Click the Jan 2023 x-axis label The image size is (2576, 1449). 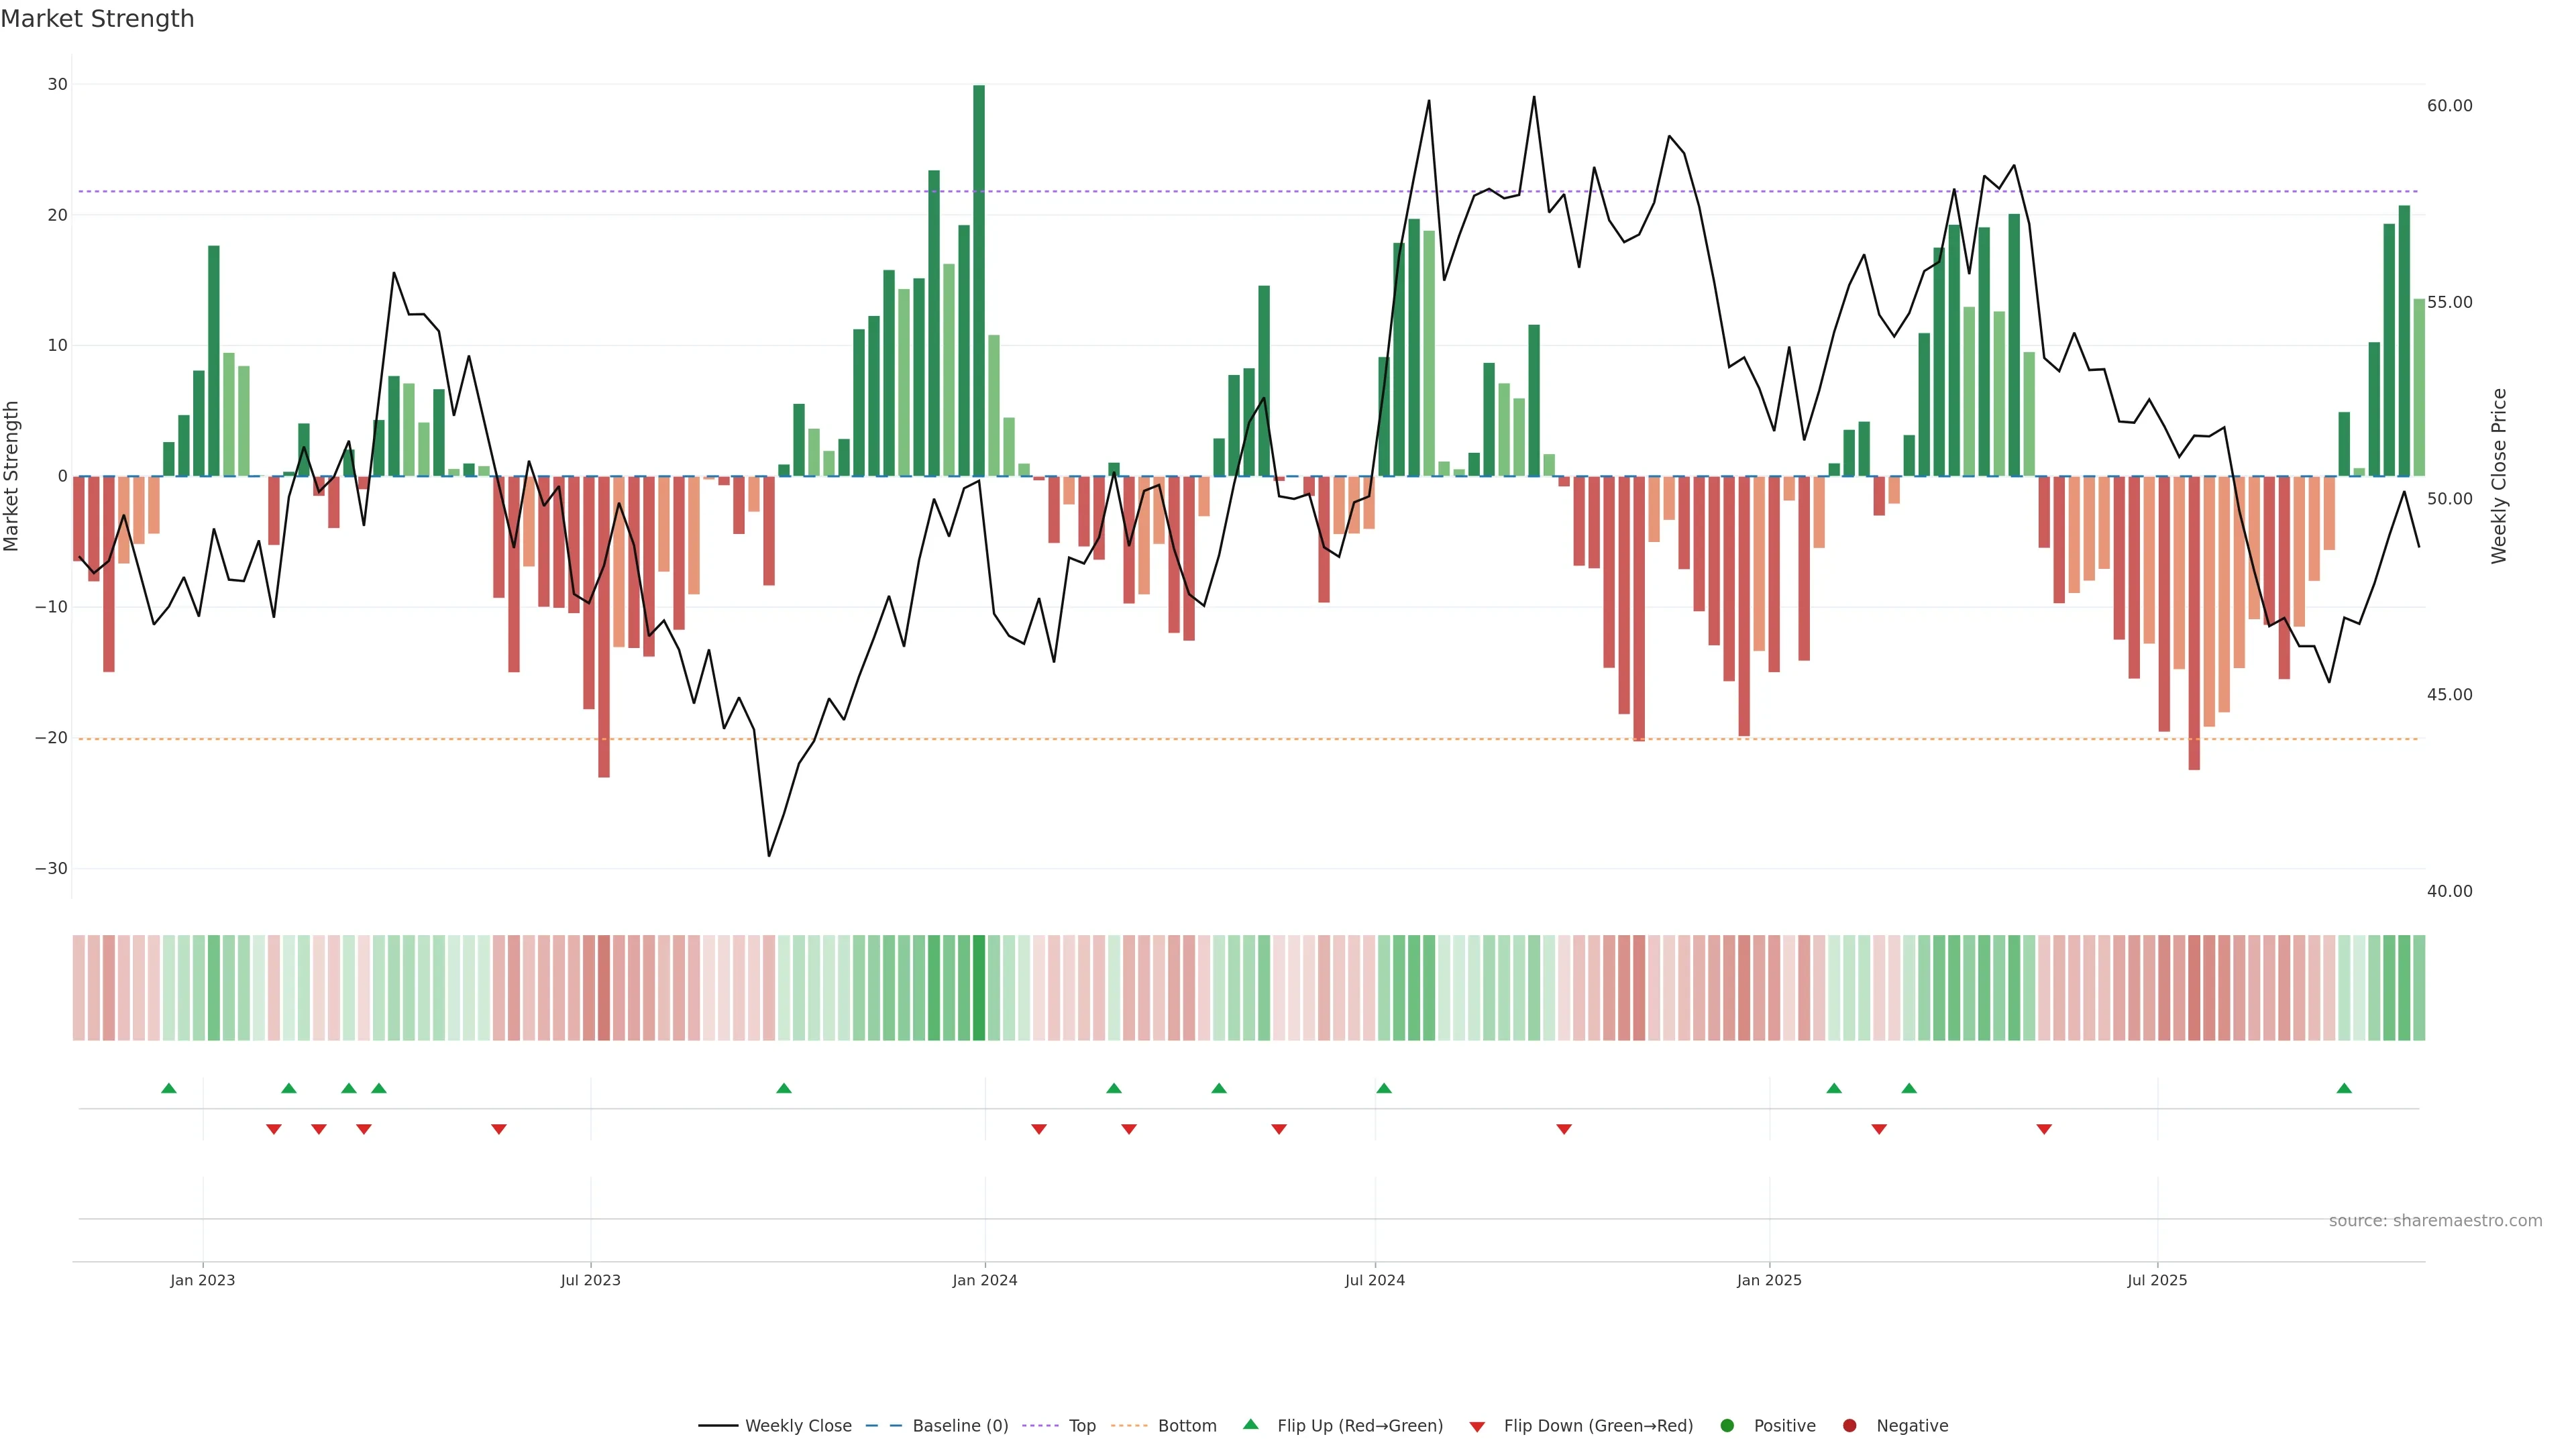point(202,1280)
